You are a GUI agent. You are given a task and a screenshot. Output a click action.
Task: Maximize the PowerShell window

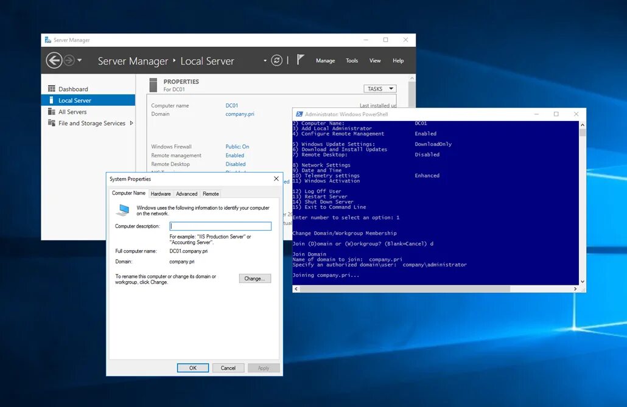tap(556, 114)
